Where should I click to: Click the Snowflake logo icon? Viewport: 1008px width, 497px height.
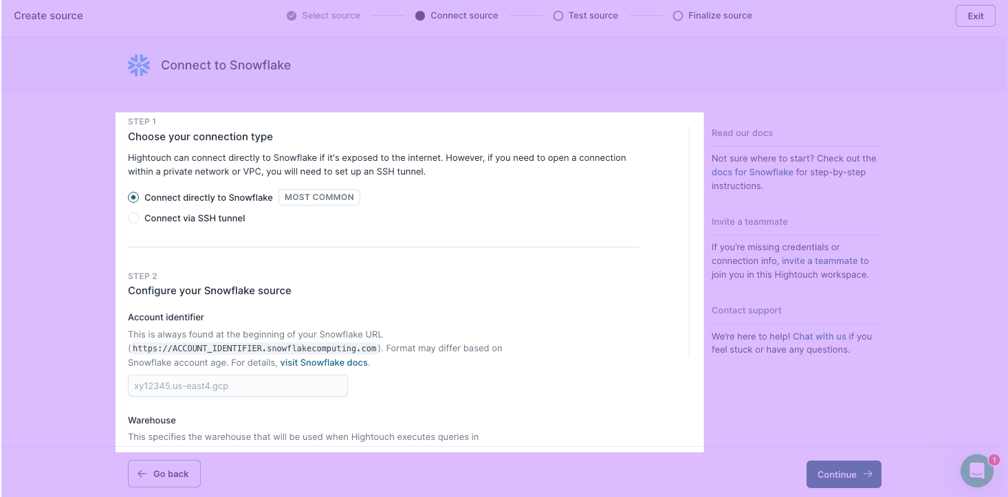139,65
